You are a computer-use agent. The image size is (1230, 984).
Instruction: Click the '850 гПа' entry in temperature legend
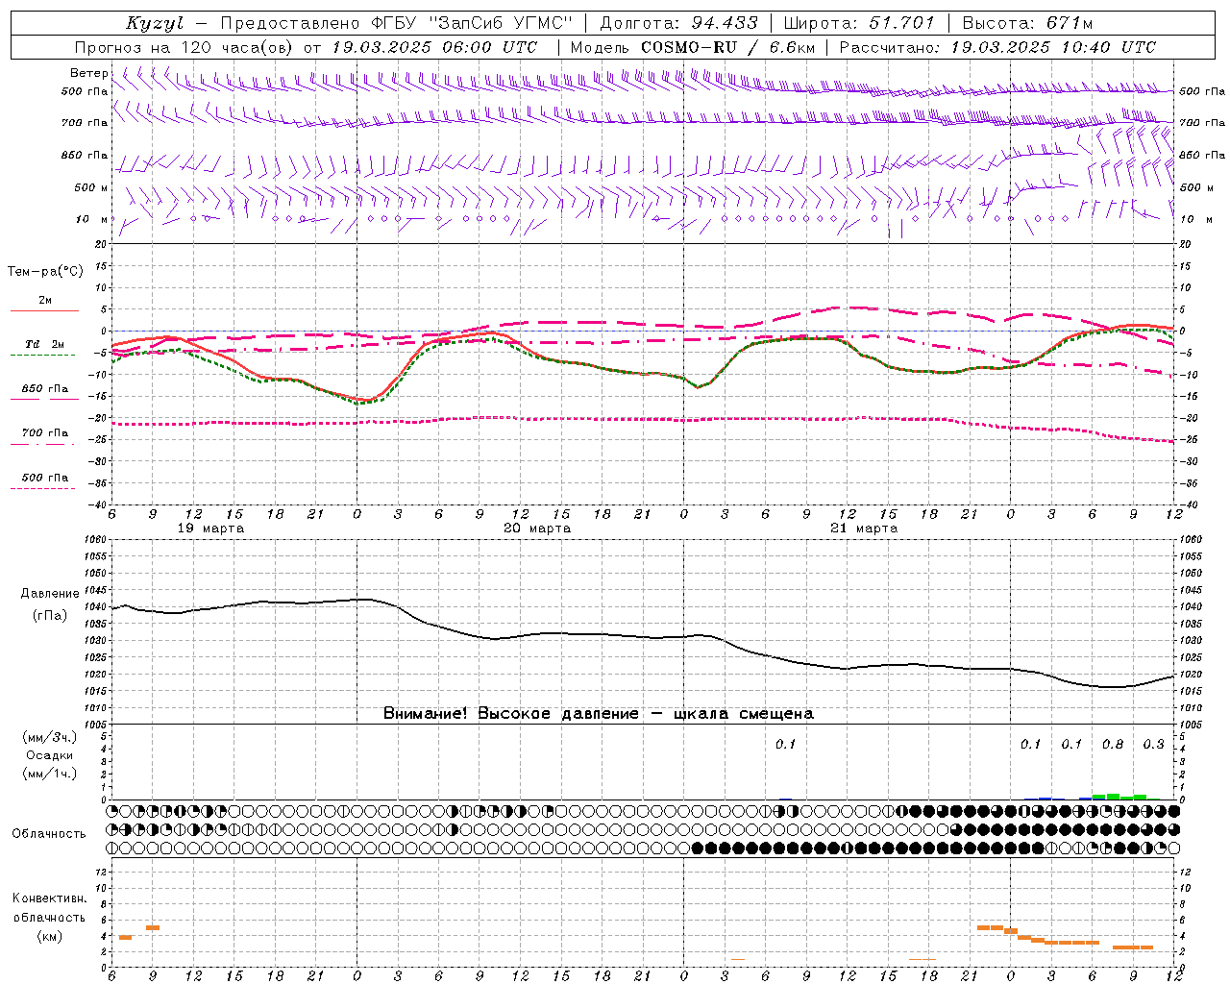point(45,389)
